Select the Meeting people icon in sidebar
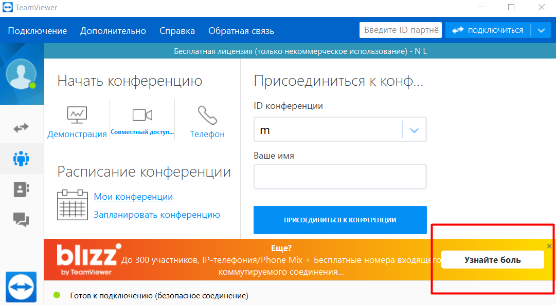This screenshot has height=305, width=556. pyautogui.click(x=21, y=158)
